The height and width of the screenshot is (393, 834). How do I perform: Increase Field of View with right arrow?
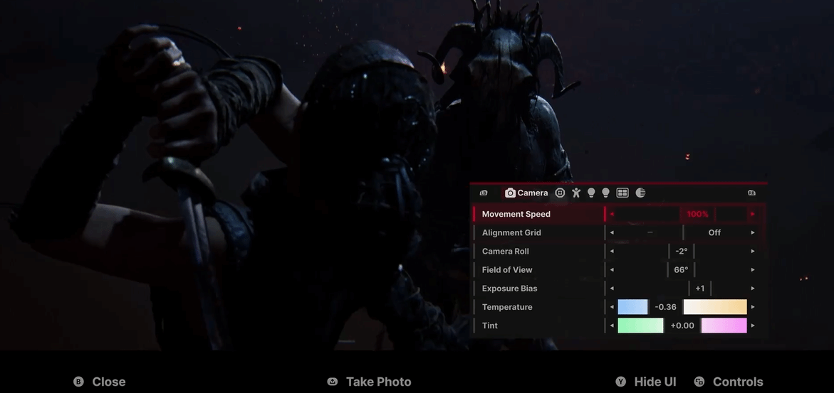point(753,270)
